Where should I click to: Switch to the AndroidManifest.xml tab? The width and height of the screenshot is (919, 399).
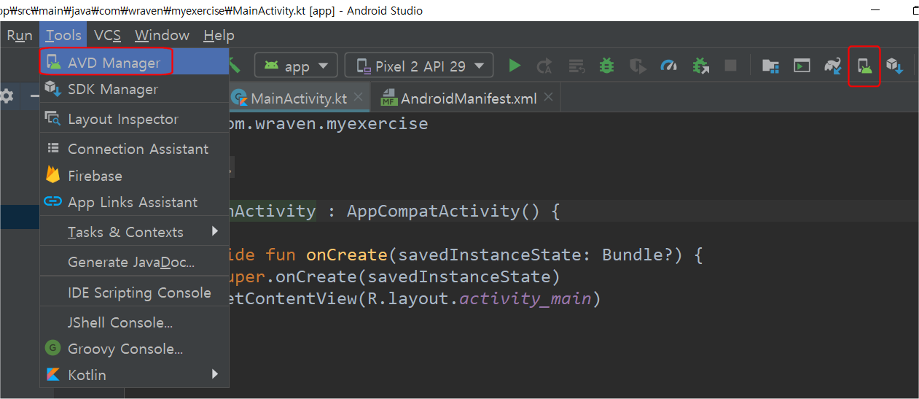click(x=468, y=98)
